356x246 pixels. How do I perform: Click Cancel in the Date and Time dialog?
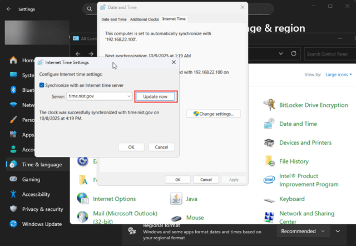(x=206, y=180)
